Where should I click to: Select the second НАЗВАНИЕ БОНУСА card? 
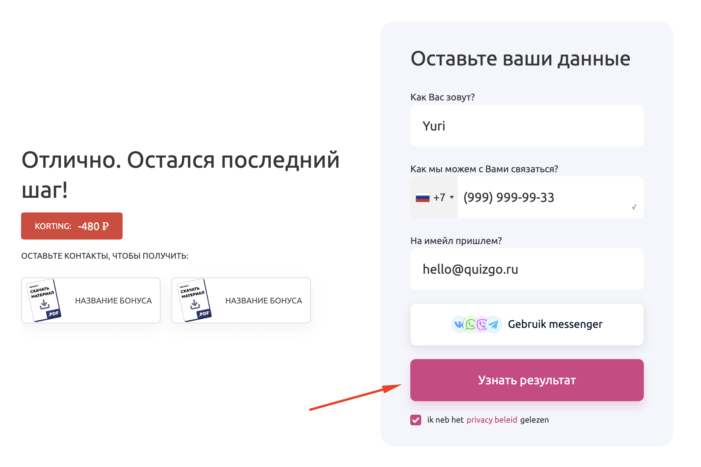pyautogui.click(x=241, y=300)
